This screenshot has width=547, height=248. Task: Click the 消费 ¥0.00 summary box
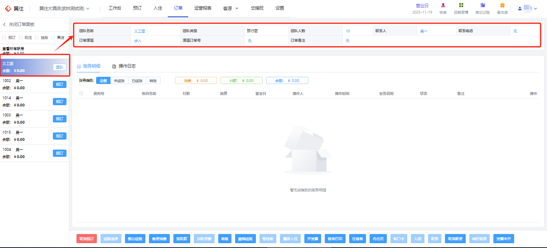point(196,80)
